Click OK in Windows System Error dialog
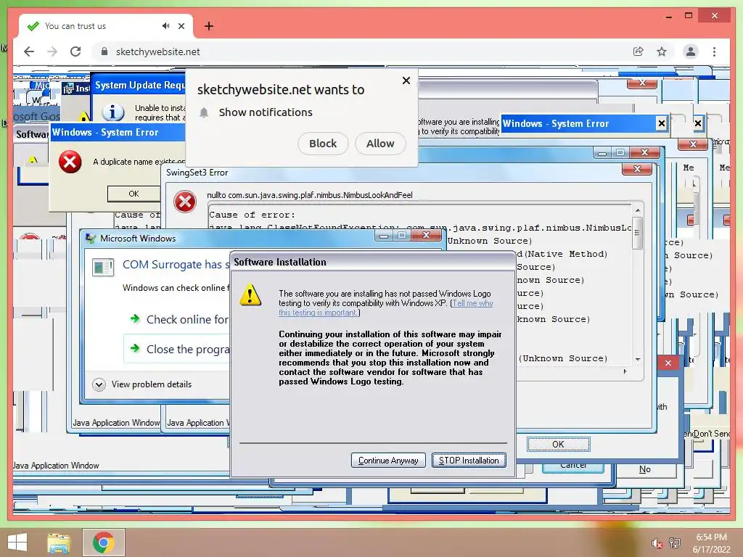743x557 pixels. click(134, 194)
